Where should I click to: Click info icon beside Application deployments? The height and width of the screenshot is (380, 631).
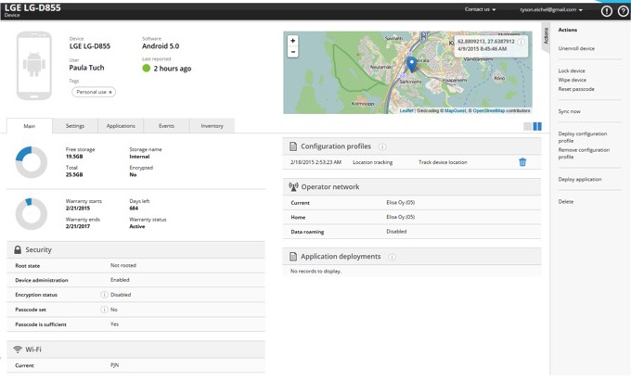click(392, 257)
